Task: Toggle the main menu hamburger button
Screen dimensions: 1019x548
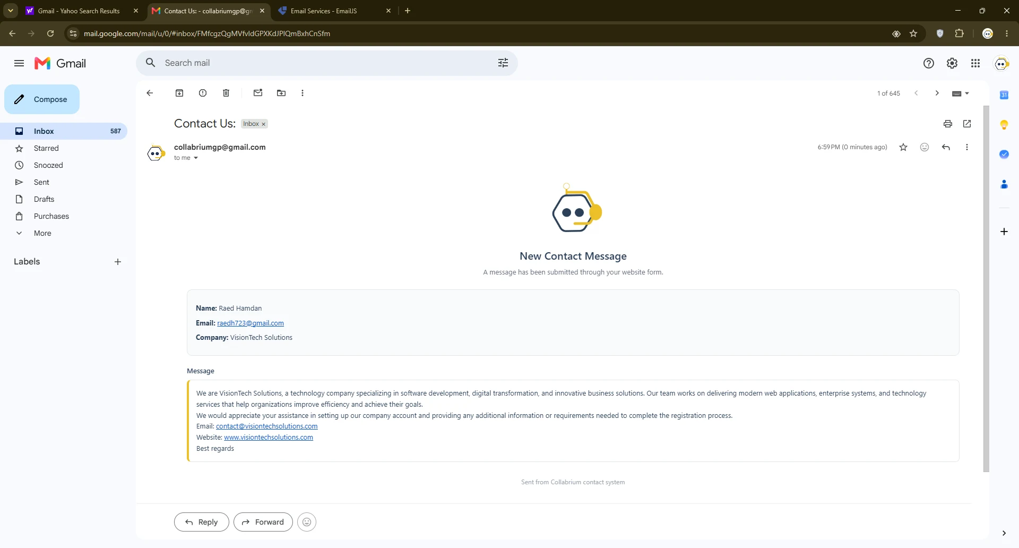Action: [x=19, y=63]
